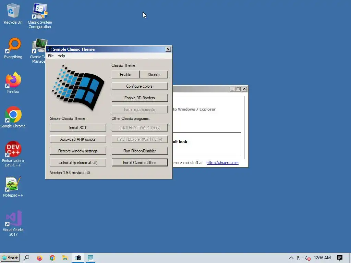The height and width of the screenshot is (263, 351).
Task: Click the 'Other Classic programs:' label
Action: click(131, 118)
